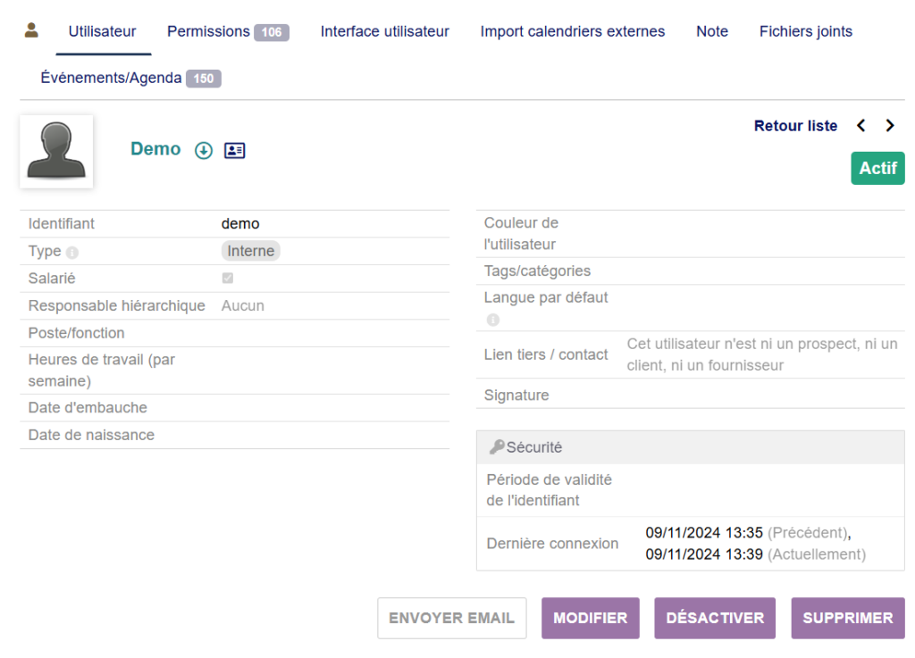915x658 pixels.
Task: Click the Retour liste link
Action: click(x=795, y=126)
